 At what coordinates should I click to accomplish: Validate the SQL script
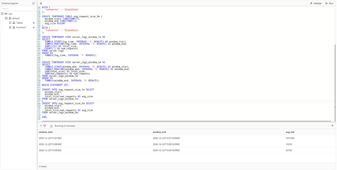point(316,3)
